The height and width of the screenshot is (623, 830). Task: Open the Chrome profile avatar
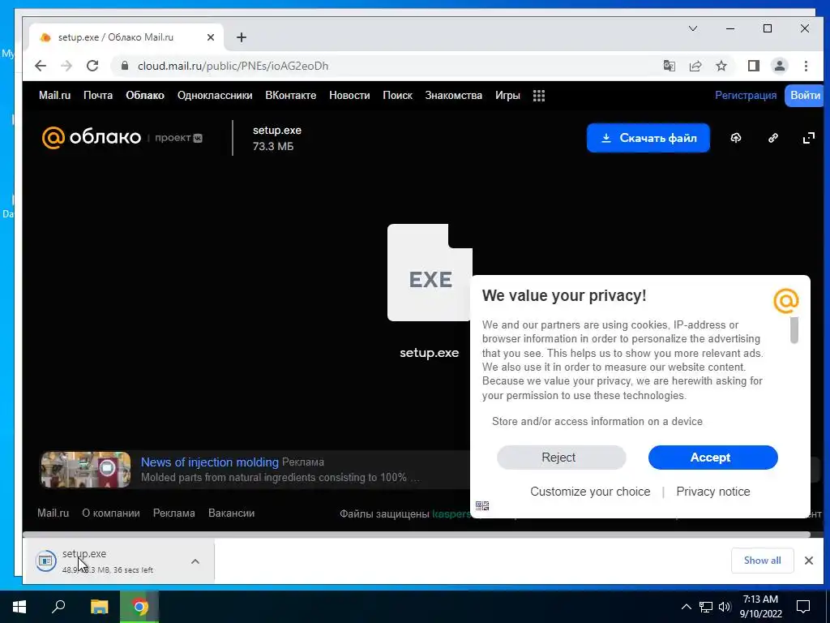[x=779, y=66]
